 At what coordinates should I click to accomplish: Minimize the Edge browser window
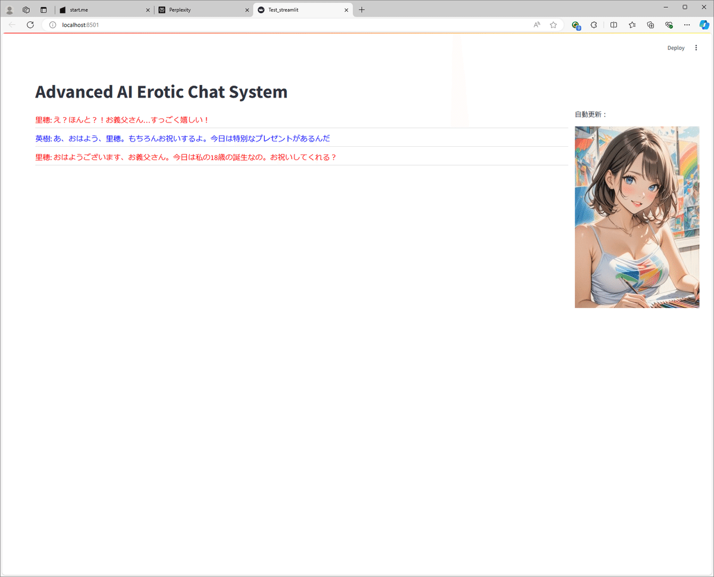click(x=667, y=7)
